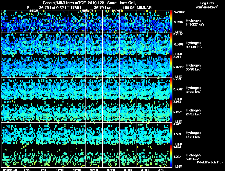Select the '2010-123' date in the title

(x=96, y=3)
